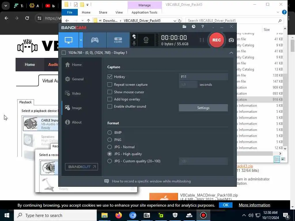This screenshot has height=221, width=295.
Task: Select JPG - Normal format
Action: pyautogui.click(x=109, y=147)
